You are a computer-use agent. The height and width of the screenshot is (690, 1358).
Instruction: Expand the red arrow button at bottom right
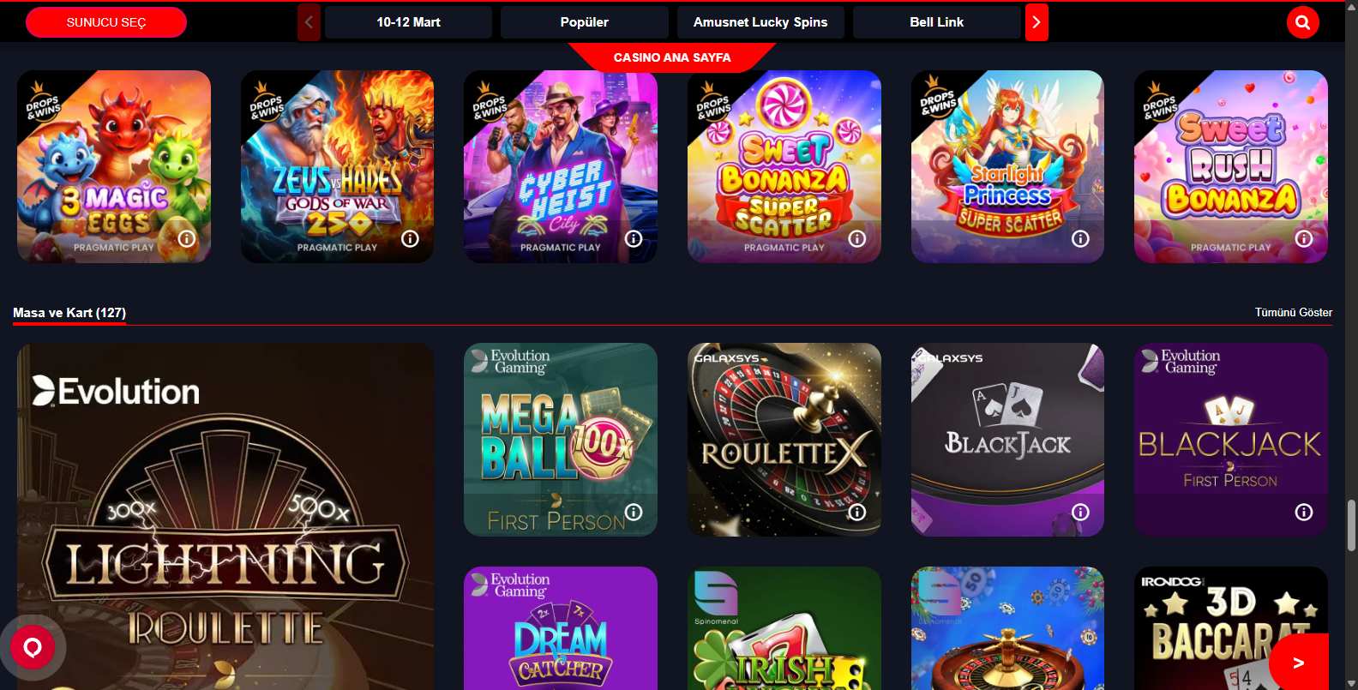pyautogui.click(x=1299, y=662)
